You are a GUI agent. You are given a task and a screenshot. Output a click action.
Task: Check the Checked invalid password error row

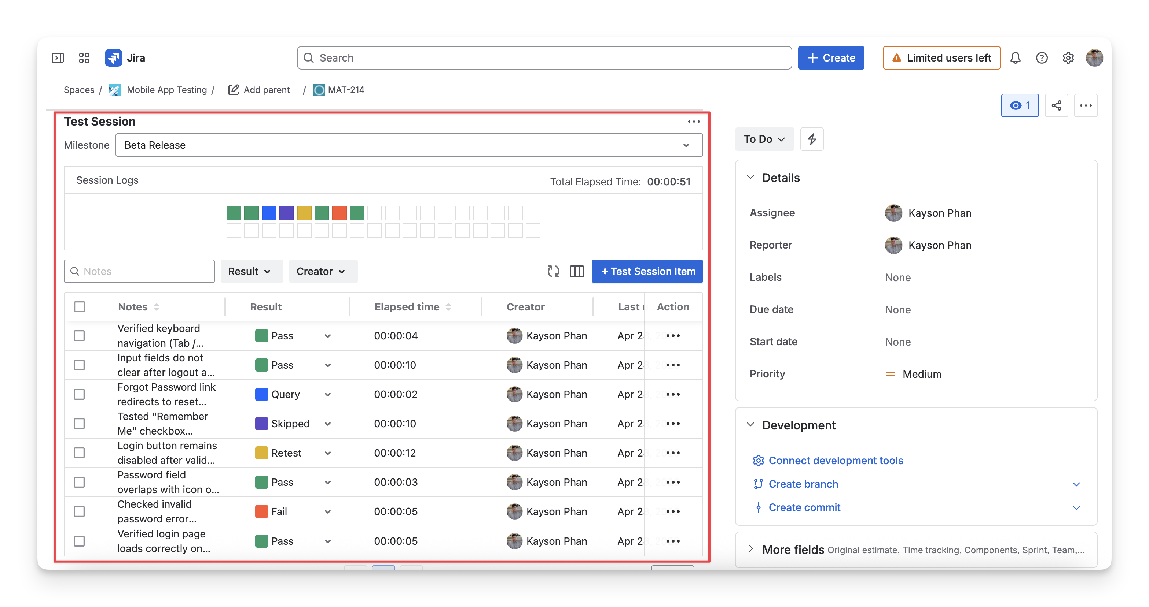pos(80,511)
